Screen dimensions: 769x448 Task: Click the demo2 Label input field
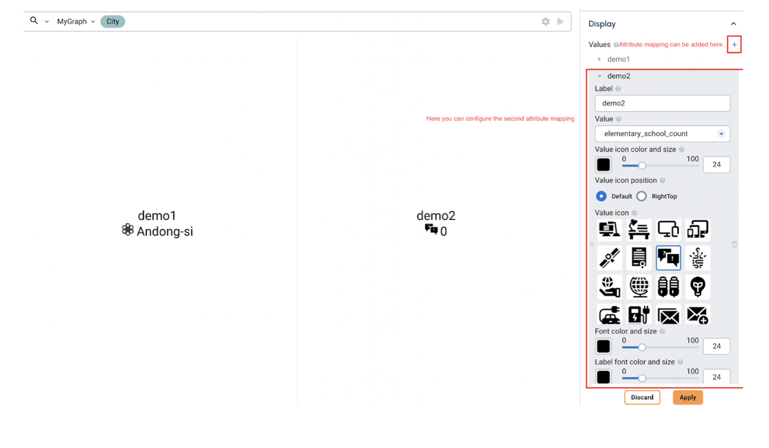(x=662, y=103)
